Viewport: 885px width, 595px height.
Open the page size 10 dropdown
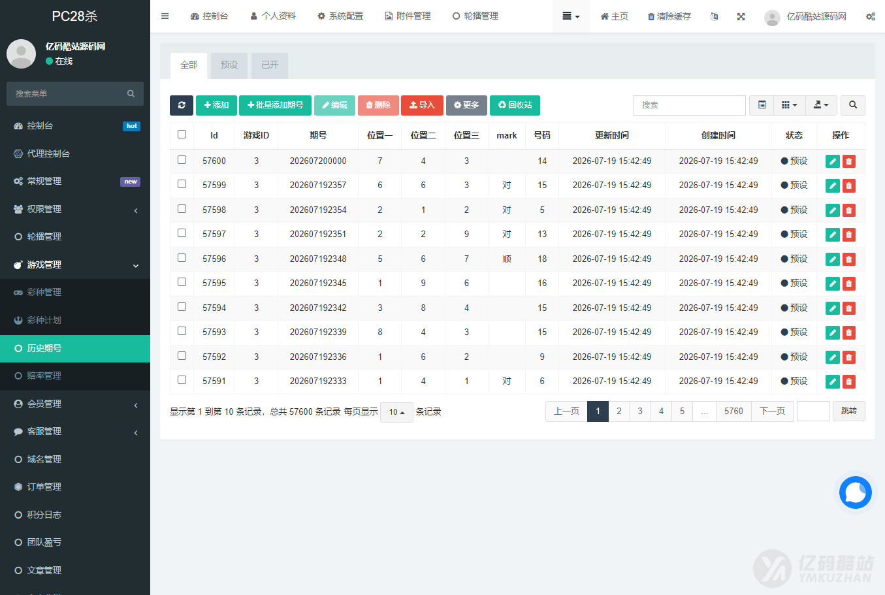(x=396, y=412)
